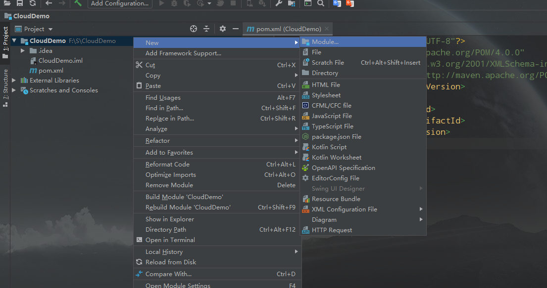Click the blue translate icon in toolbar
The width and height of the screenshot is (547, 288).
337,3
